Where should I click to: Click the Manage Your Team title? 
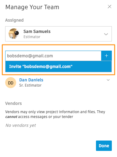click(32, 7)
